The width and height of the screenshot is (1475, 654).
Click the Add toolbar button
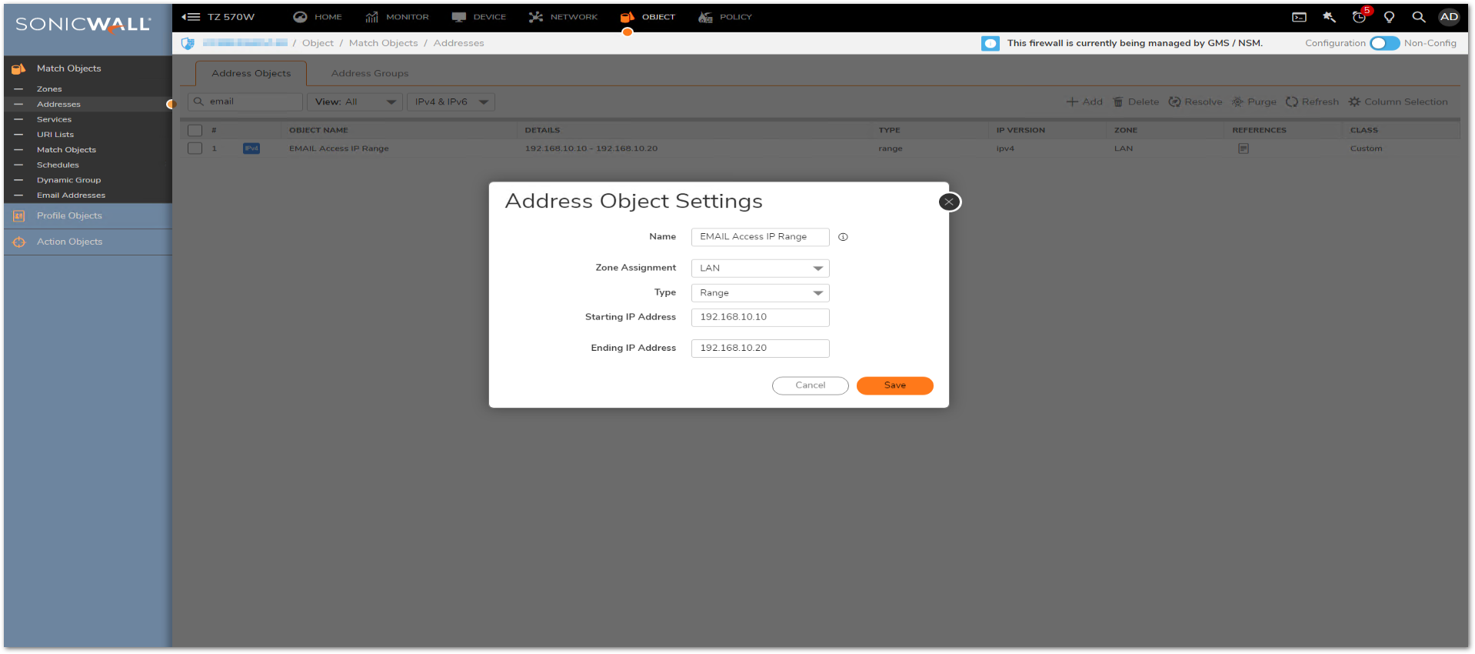(x=1084, y=102)
